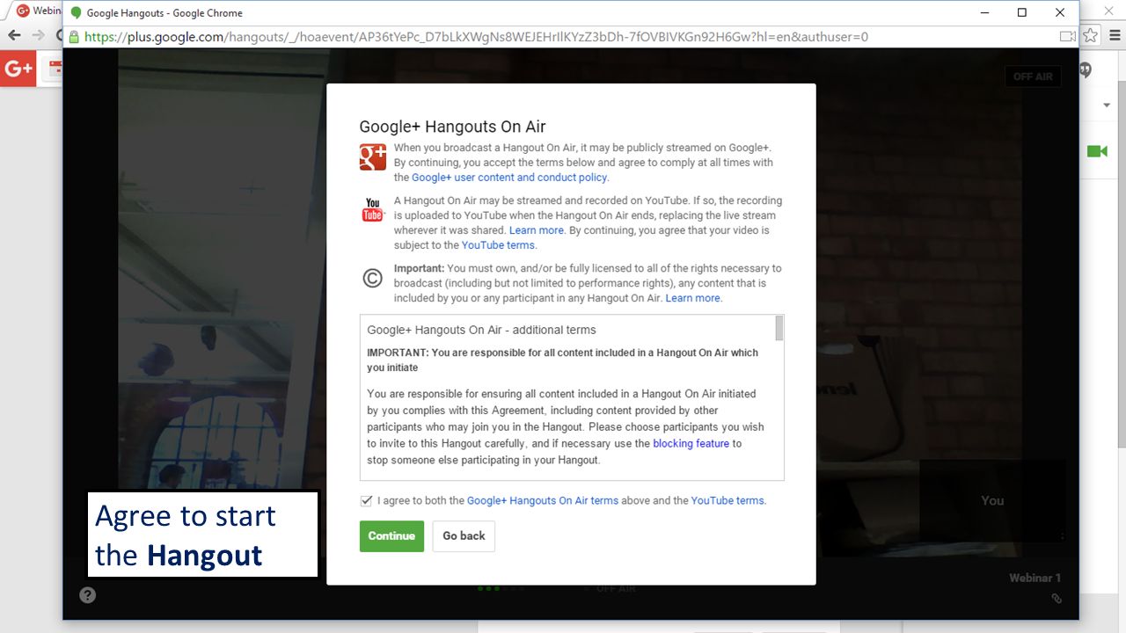Click the Hangouts window address bar URL

tap(476, 37)
